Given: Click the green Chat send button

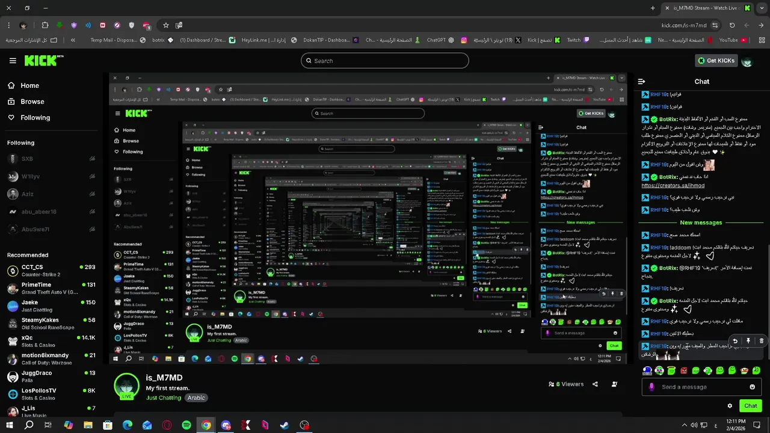Looking at the screenshot, I should (750, 406).
